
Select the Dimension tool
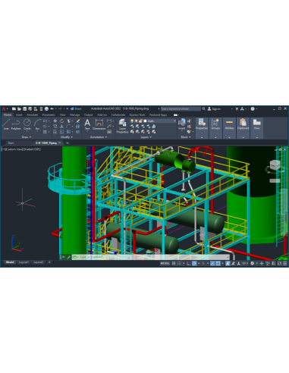tap(99, 124)
